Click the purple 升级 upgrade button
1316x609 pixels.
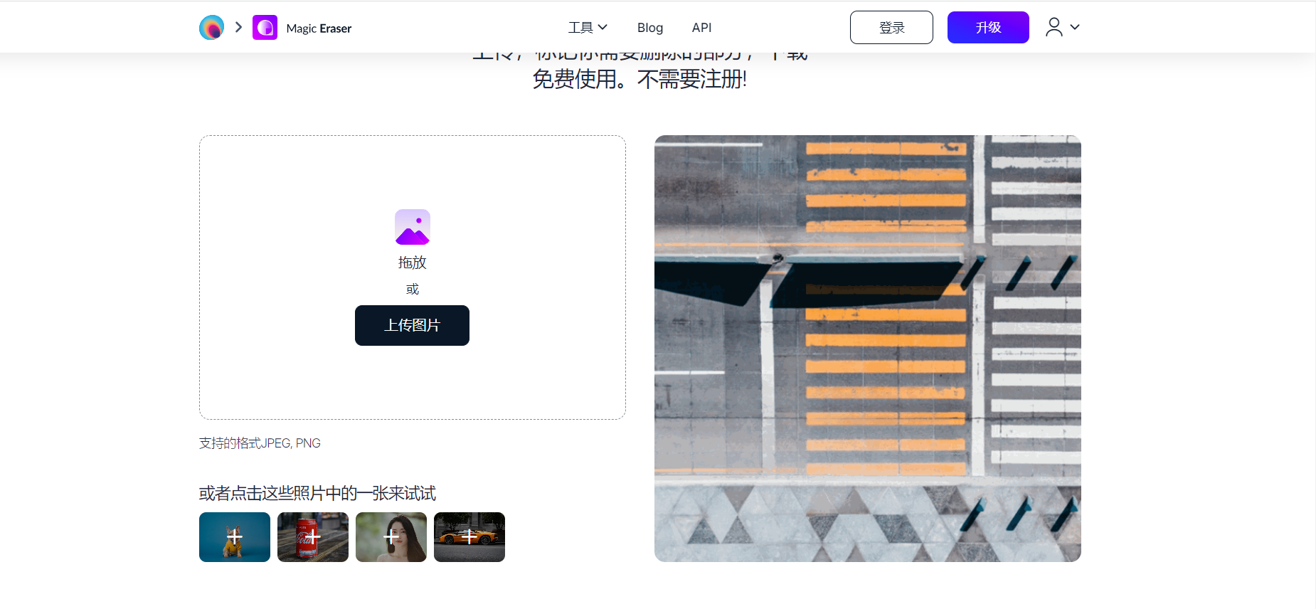[x=987, y=28]
